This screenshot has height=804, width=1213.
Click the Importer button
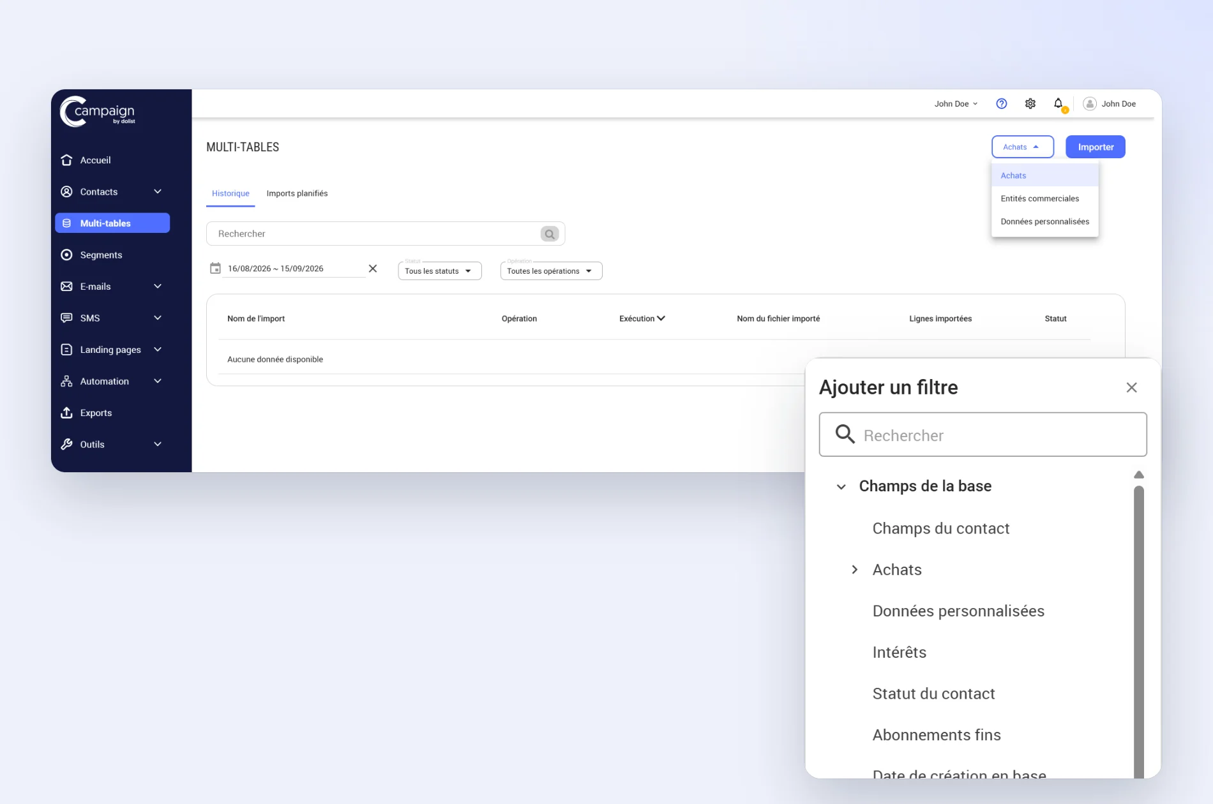[x=1095, y=147]
